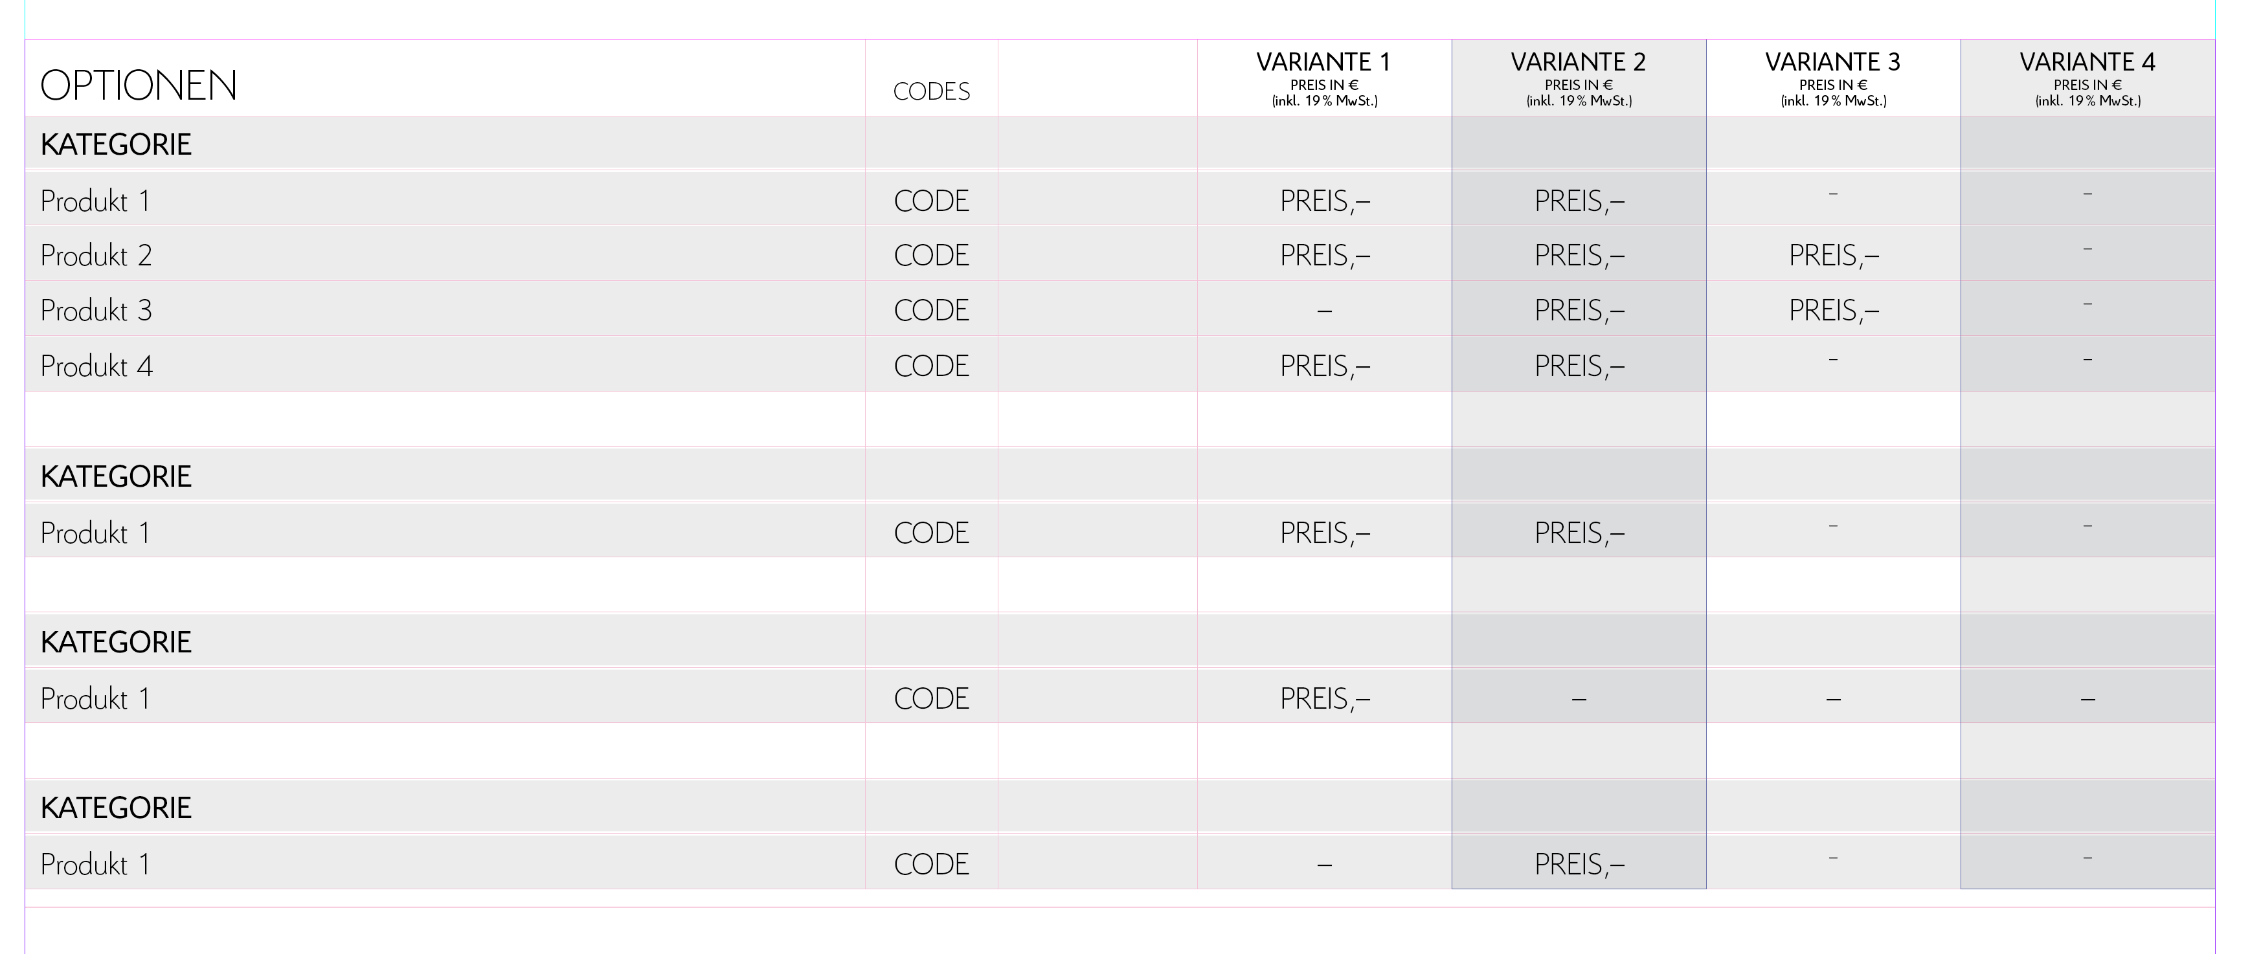Select the VARIANTE 2 column header
The image size is (2261, 954).
[1578, 62]
